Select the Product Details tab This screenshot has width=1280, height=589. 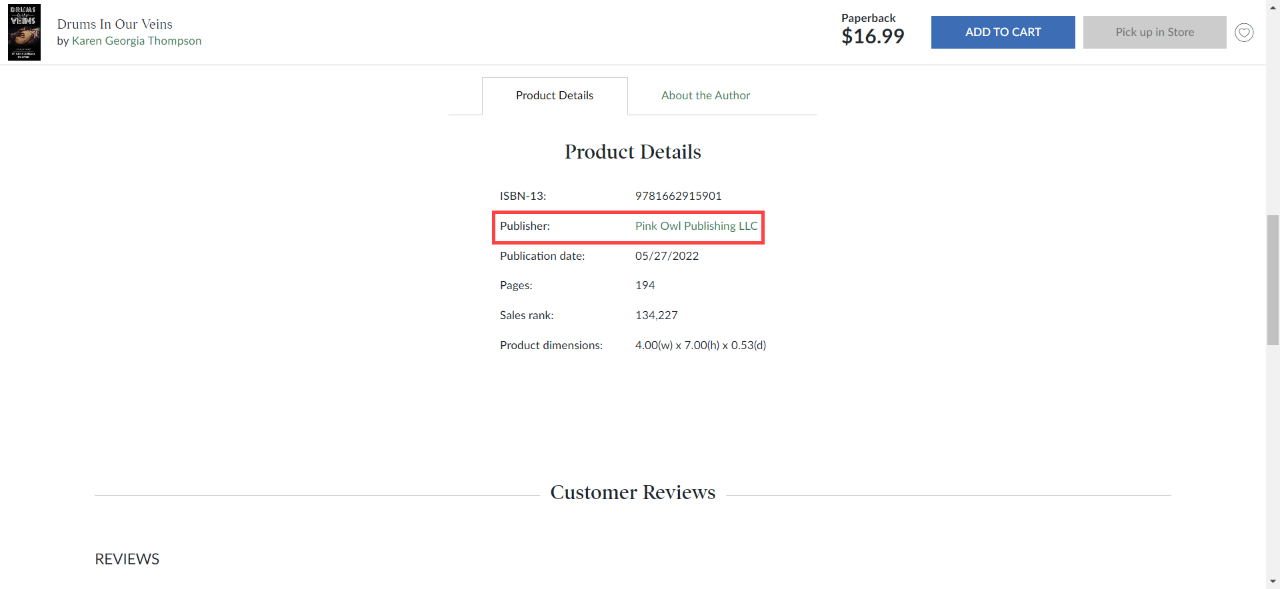(554, 95)
